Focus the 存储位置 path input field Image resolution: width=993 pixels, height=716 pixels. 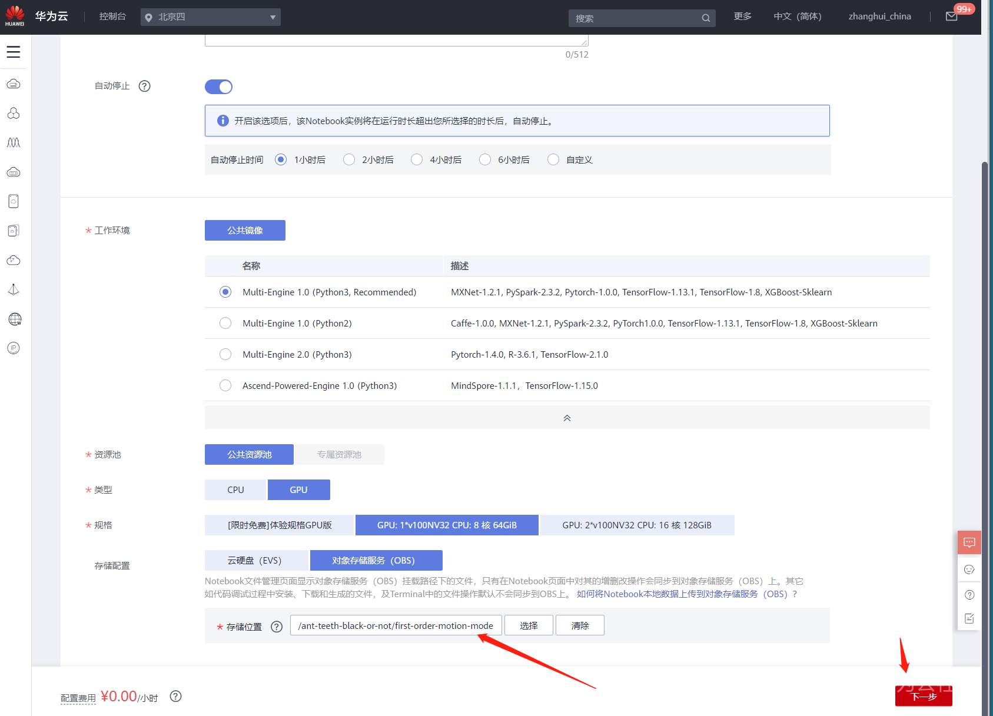click(x=396, y=625)
